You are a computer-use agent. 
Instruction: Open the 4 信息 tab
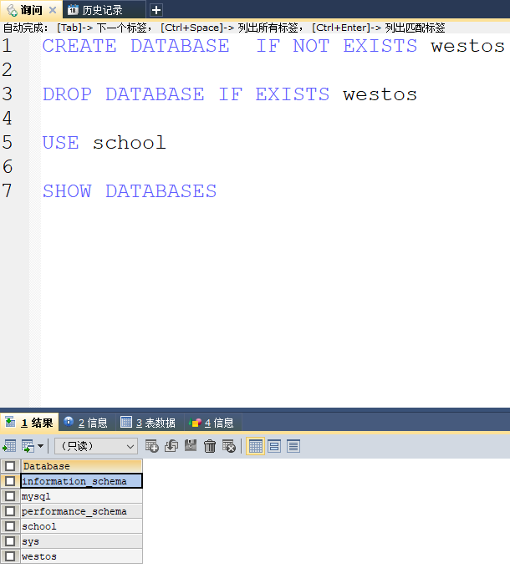pos(212,423)
